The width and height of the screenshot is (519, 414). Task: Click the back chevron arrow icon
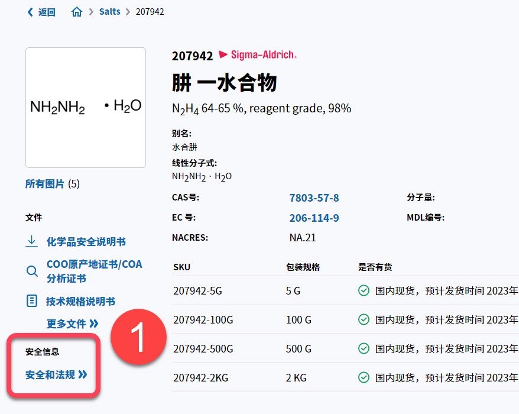tap(30, 12)
